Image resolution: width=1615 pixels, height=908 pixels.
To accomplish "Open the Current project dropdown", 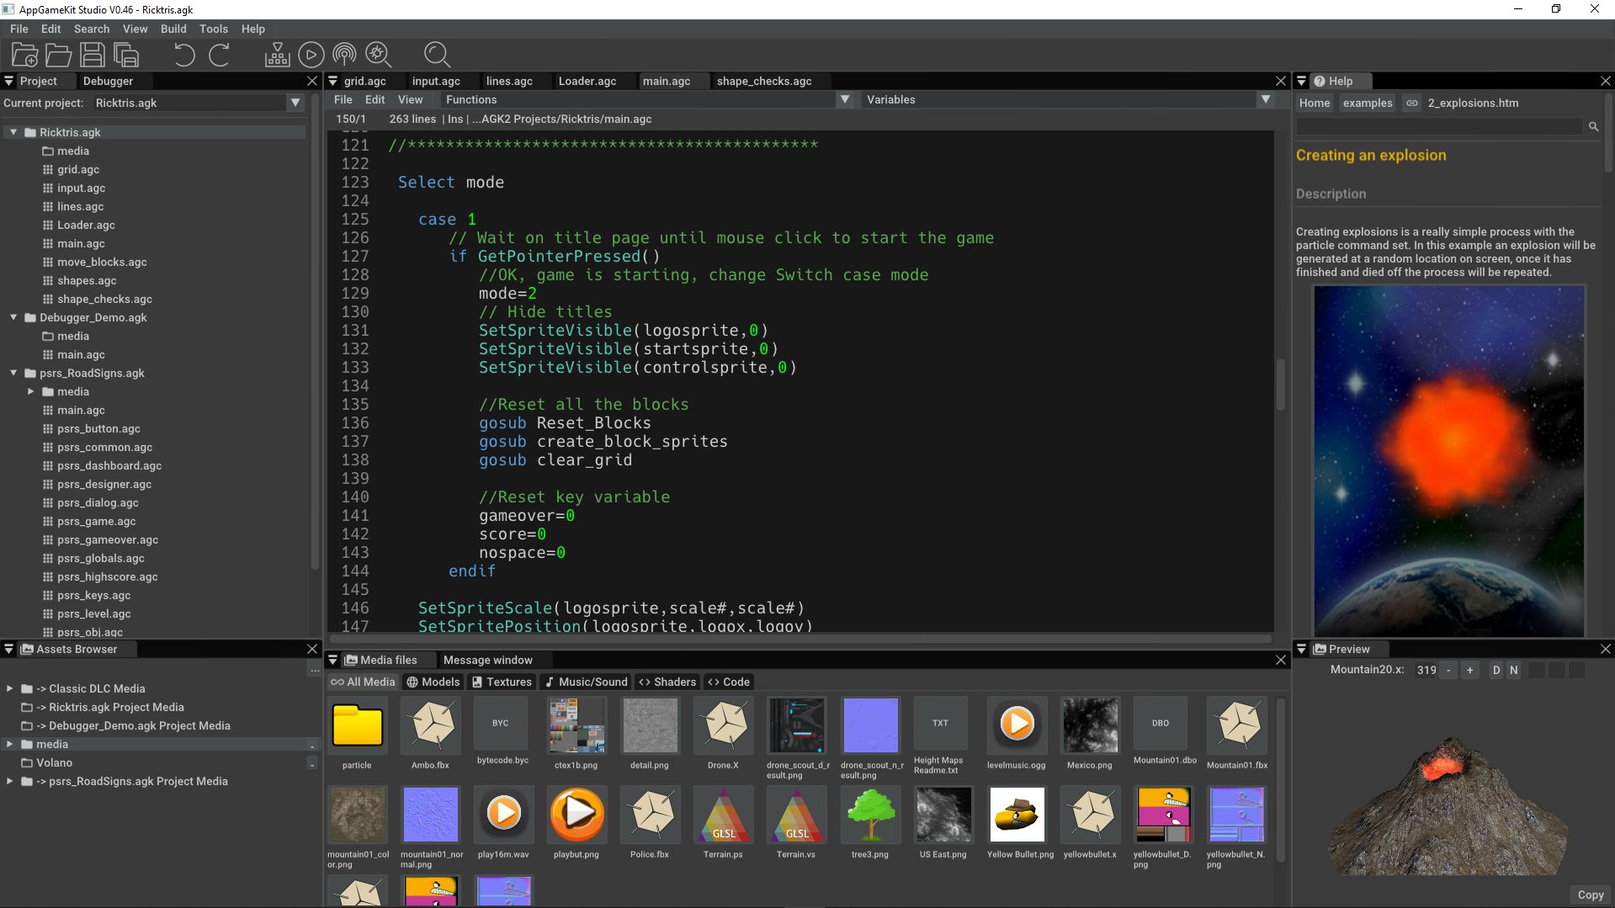I will [x=295, y=102].
